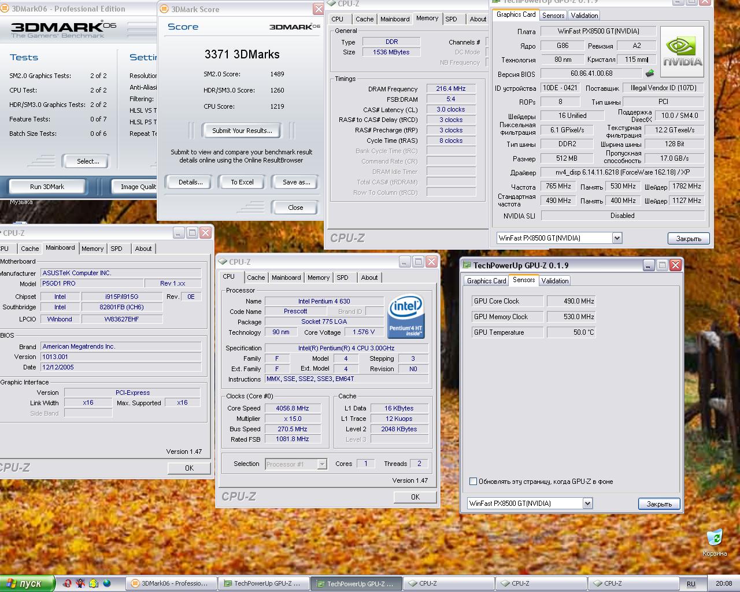Click the Intel Pentium 4 630 name field
The height and width of the screenshot is (592, 740).
[x=324, y=301]
